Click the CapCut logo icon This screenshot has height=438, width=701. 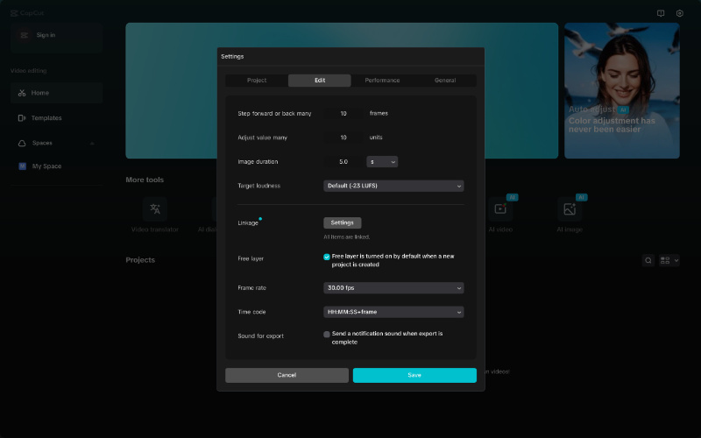(x=14, y=13)
